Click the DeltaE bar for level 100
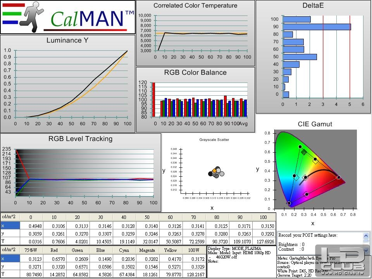The image size is (372, 279). tap(296, 19)
